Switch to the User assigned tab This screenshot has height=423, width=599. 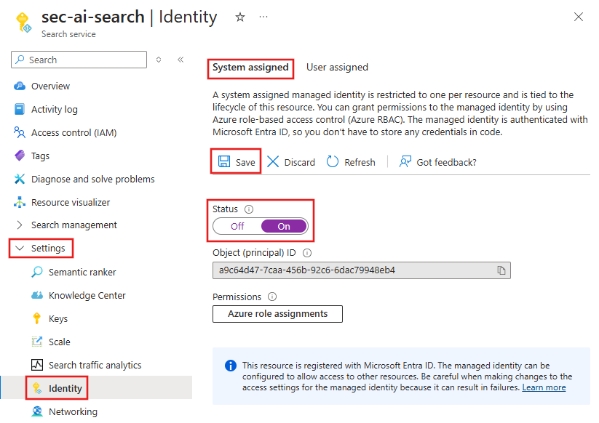pyautogui.click(x=337, y=68)
